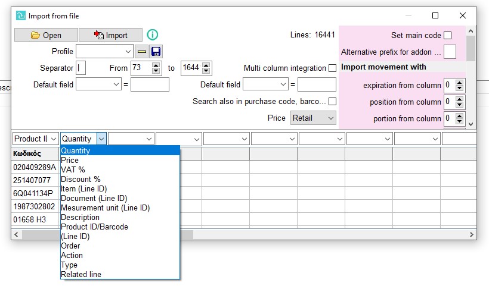This screenshot has width=489, height=286.
Task: Delete profile using yellow minus icon
Action: [x=142, y=51]
